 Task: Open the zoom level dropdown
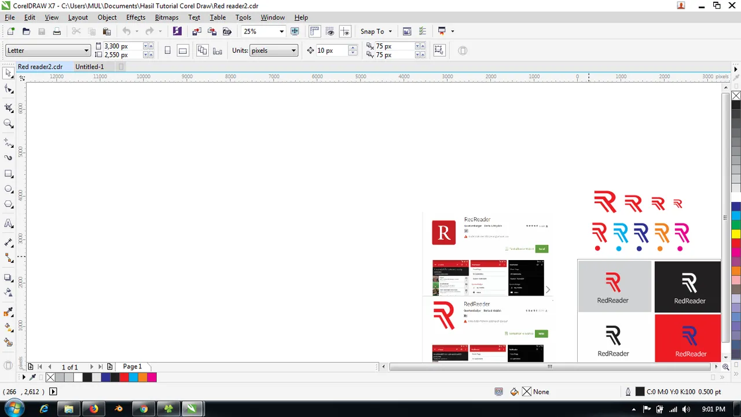point(281,31)
